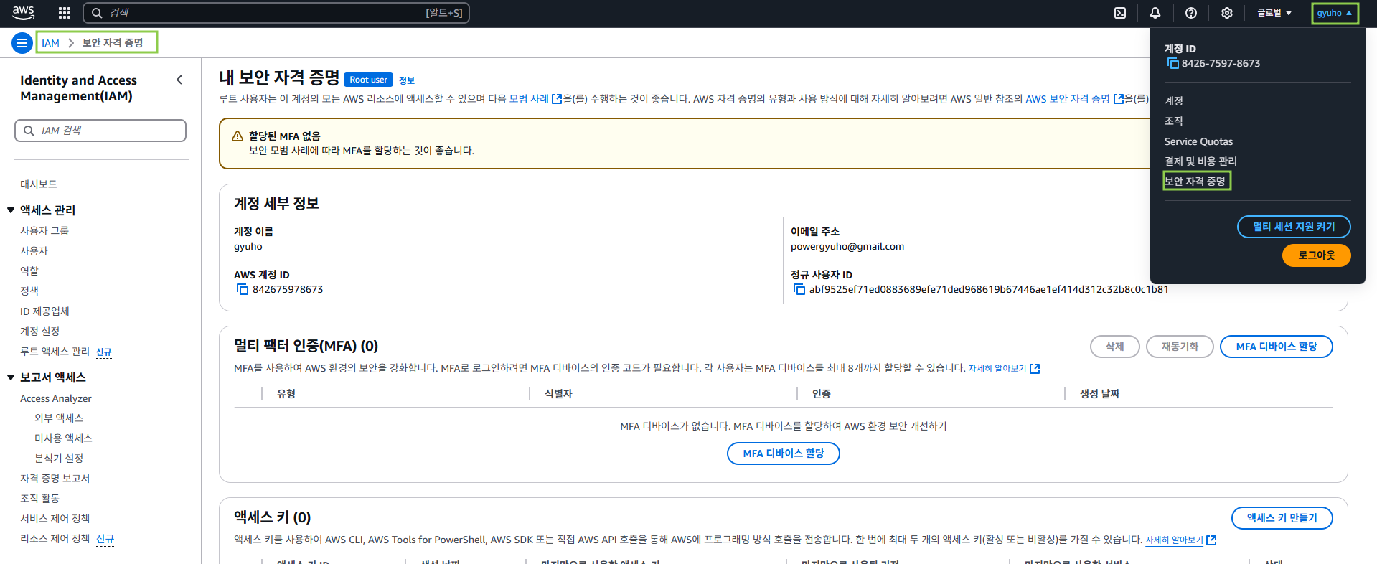Open 분석기 설정 under Access Analyzer
Viewport: 1377px width, 564px height.
(59, 459)
